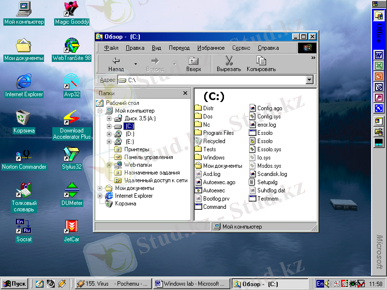Select the Scandisk.log file
387x290 pixels.
272,174
